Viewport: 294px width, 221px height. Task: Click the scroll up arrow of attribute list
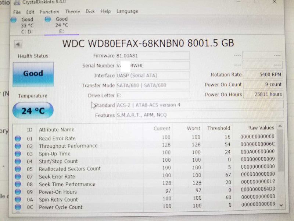(x=280, y=126)
